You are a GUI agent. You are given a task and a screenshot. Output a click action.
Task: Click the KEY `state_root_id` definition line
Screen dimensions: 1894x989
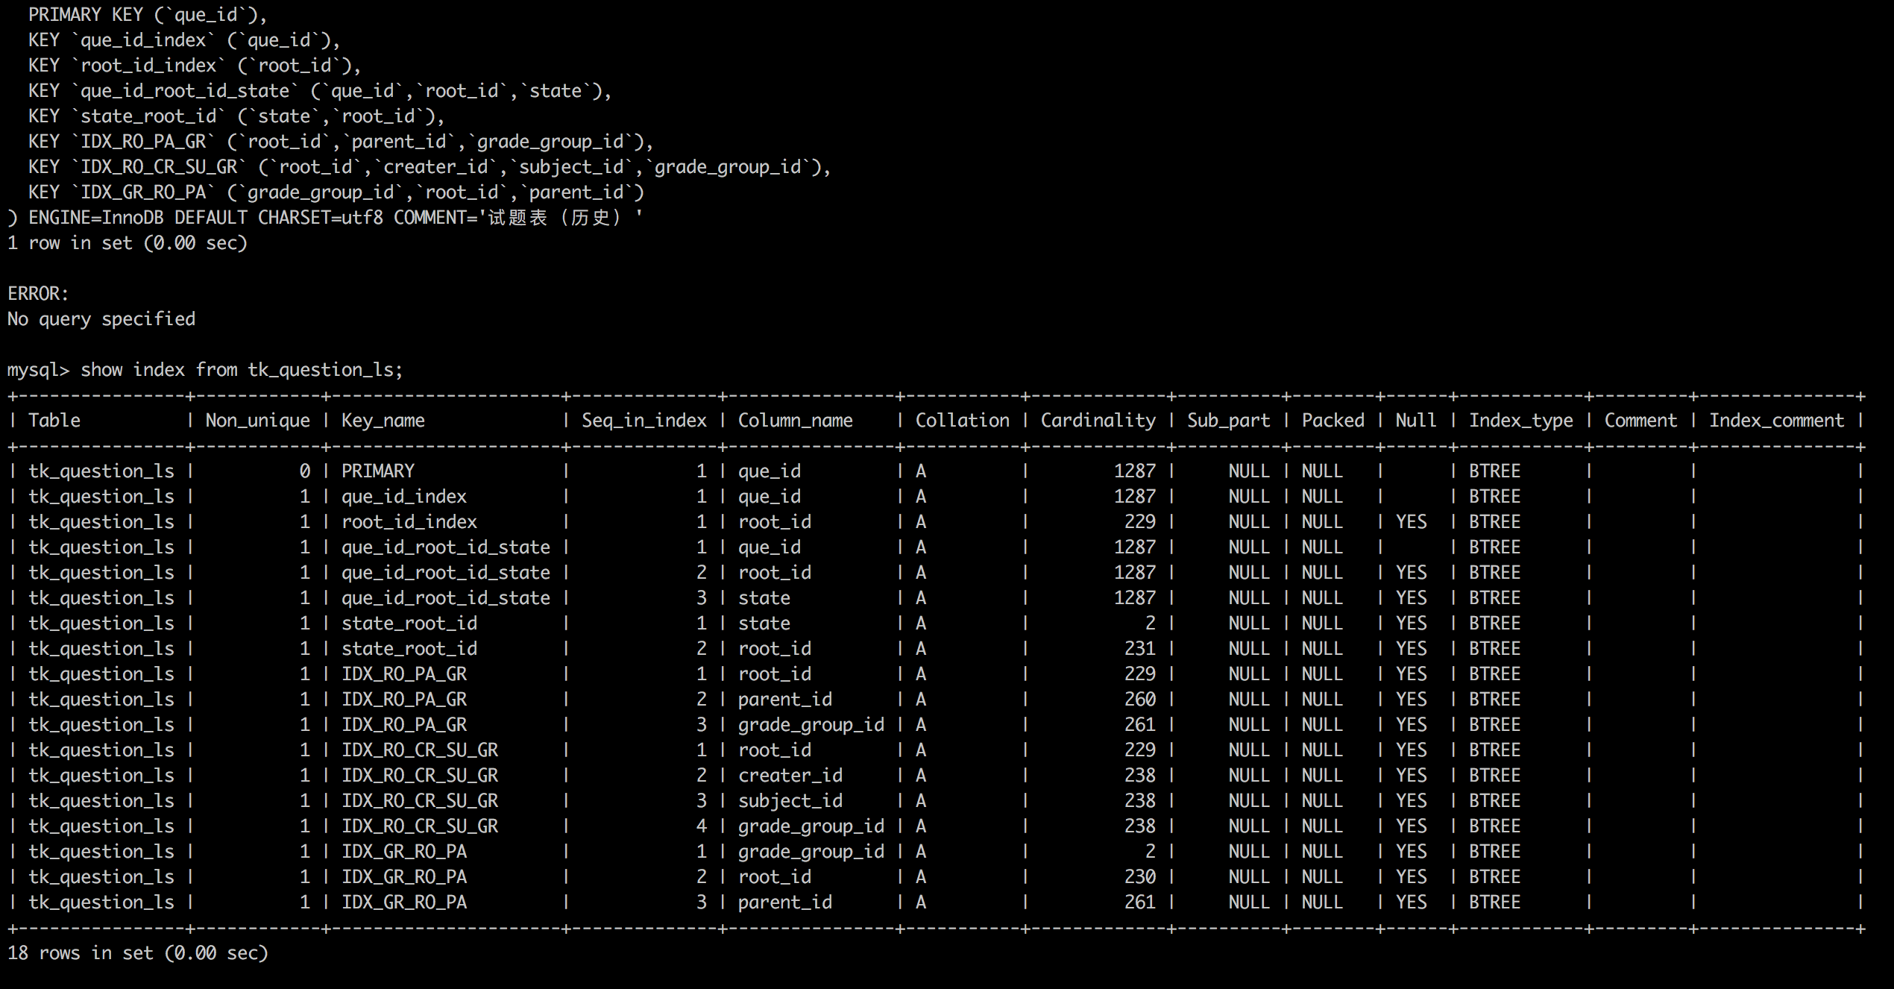(236, 116)
